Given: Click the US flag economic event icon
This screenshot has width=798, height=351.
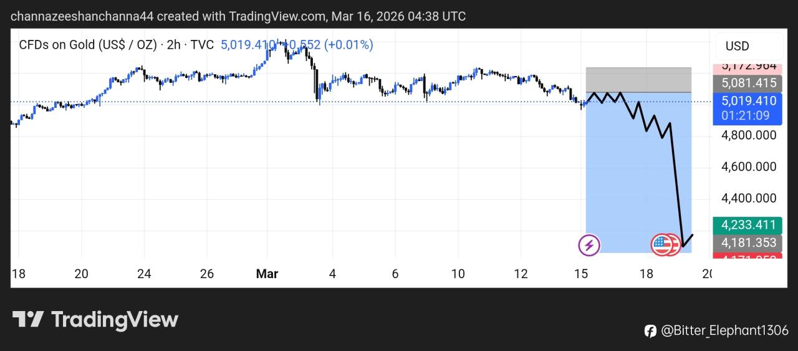Looking at the screenshot, I should point(664,245).
